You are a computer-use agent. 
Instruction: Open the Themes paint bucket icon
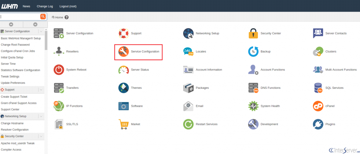(123, 88)
